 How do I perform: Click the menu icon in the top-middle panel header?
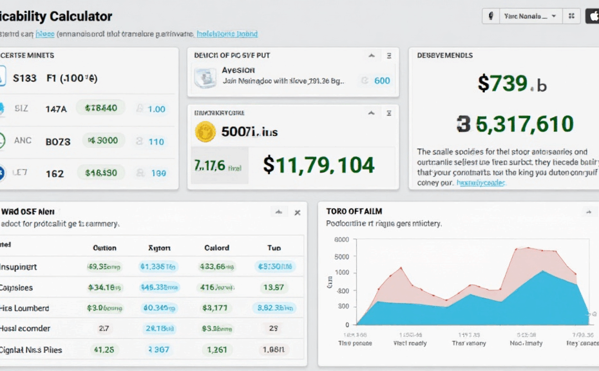(388, 56)
